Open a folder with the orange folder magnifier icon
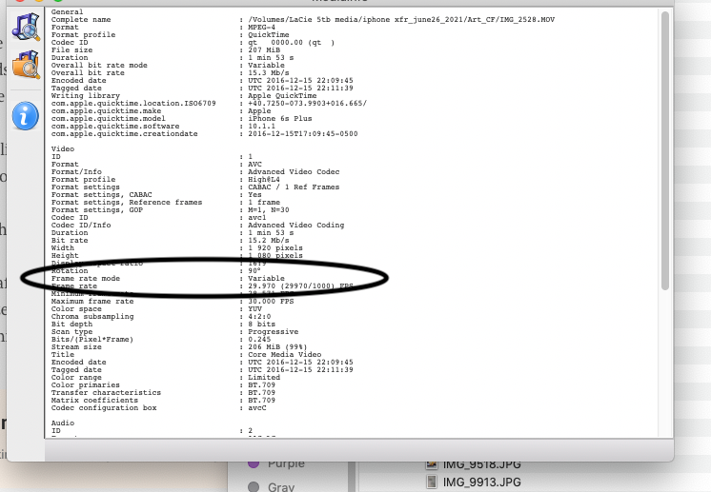The height and width of the screenshot is (492, 711). 26,65
